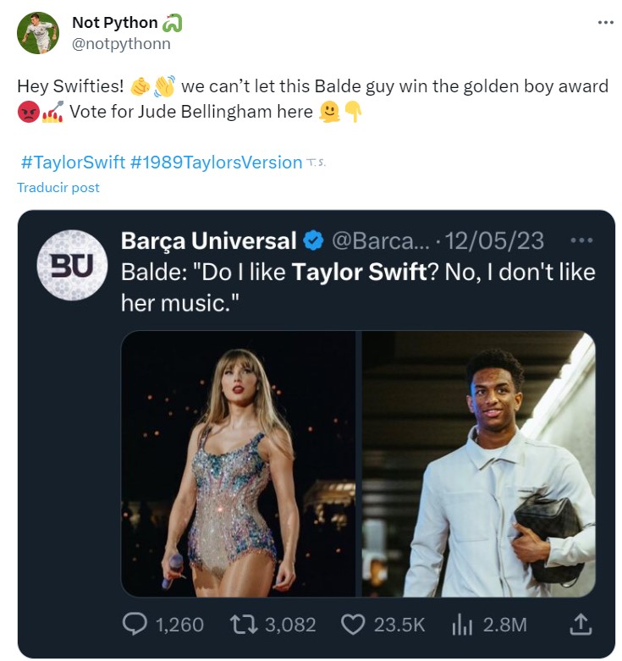Screen dimensions: 622x661
Task: Like the quoted post with heart icon
Action: 352,625
